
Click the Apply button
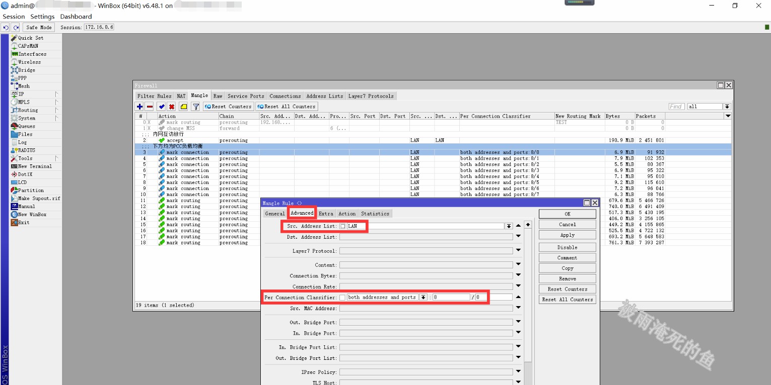coord(567,235)
